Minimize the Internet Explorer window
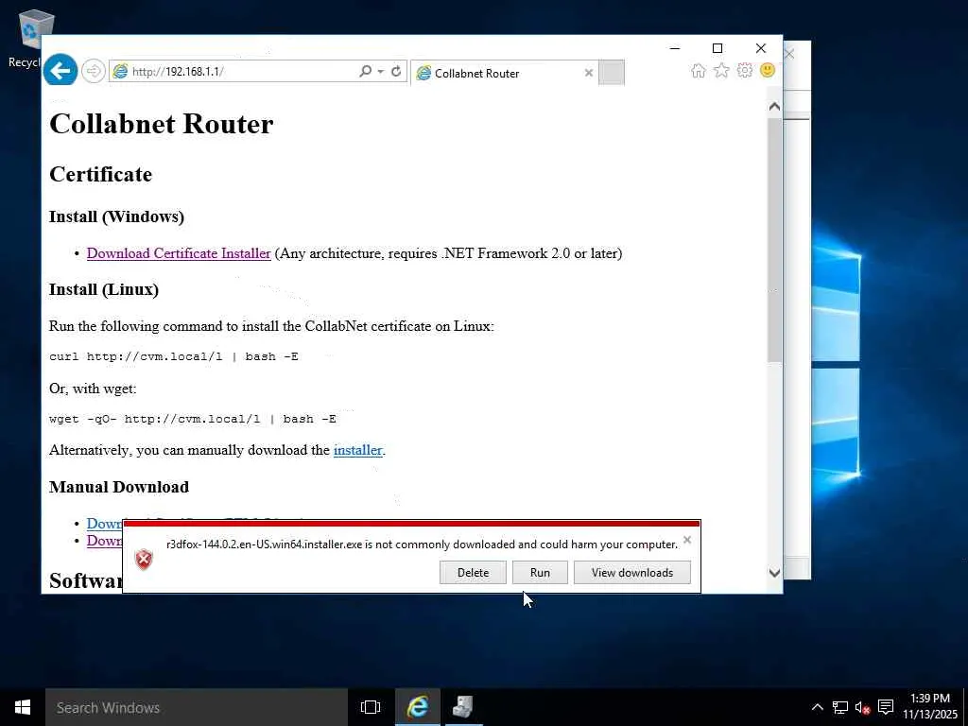The image size is (968, 726). point(675,48)
